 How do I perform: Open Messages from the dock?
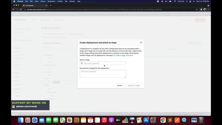(x=55, y=120)
